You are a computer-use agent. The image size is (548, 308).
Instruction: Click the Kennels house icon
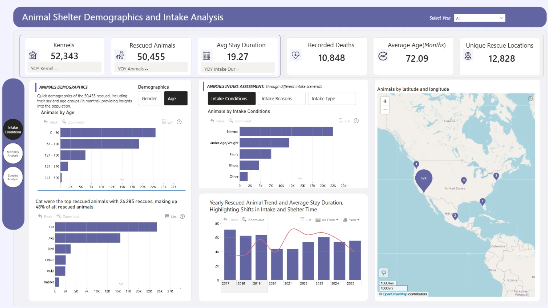pyautogui.click(x=33, y=55)
